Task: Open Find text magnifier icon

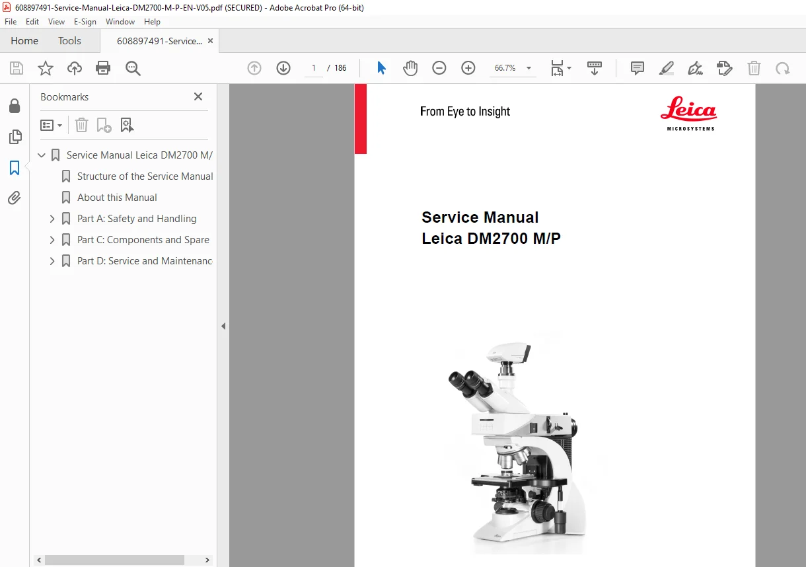Action: (133, 68)
